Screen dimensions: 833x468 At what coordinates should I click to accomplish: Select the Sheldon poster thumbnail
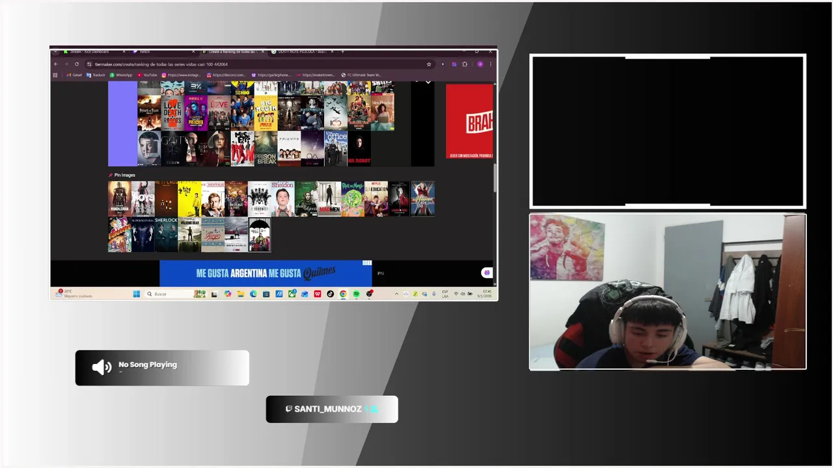283,199
